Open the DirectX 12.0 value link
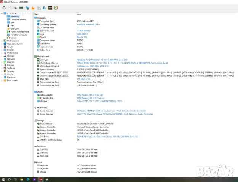Viewport: 238px width, 182px height. [x=82, y=37]
